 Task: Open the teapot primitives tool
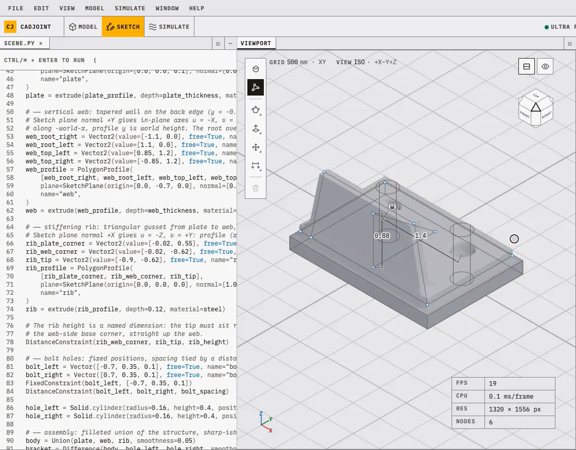click(x=256, y=110)
